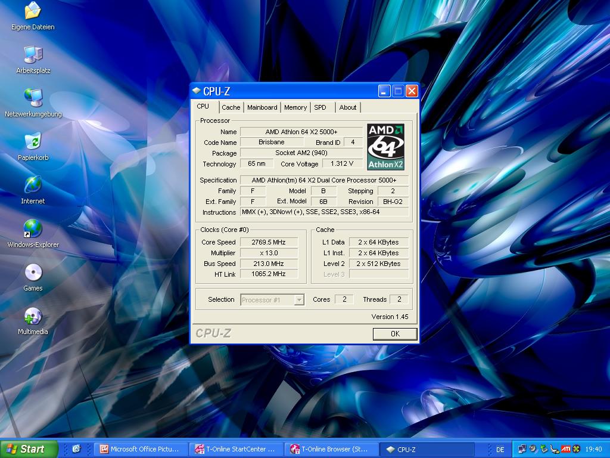610x458 pixels.
Task: Switch to the Memory tab
Action: point(295,107)
